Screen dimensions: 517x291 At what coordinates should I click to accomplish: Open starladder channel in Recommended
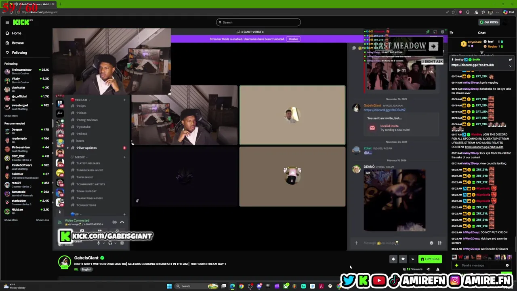pos(26,202)
